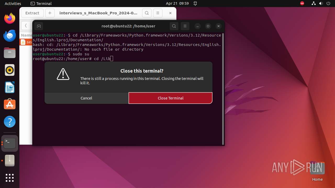Open Archive Manager hamburger menu
335x188 pixels.
point(158,13)
